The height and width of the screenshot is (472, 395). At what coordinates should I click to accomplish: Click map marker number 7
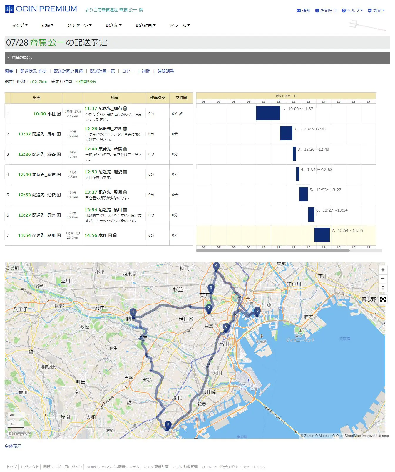[x=168, y=425]
